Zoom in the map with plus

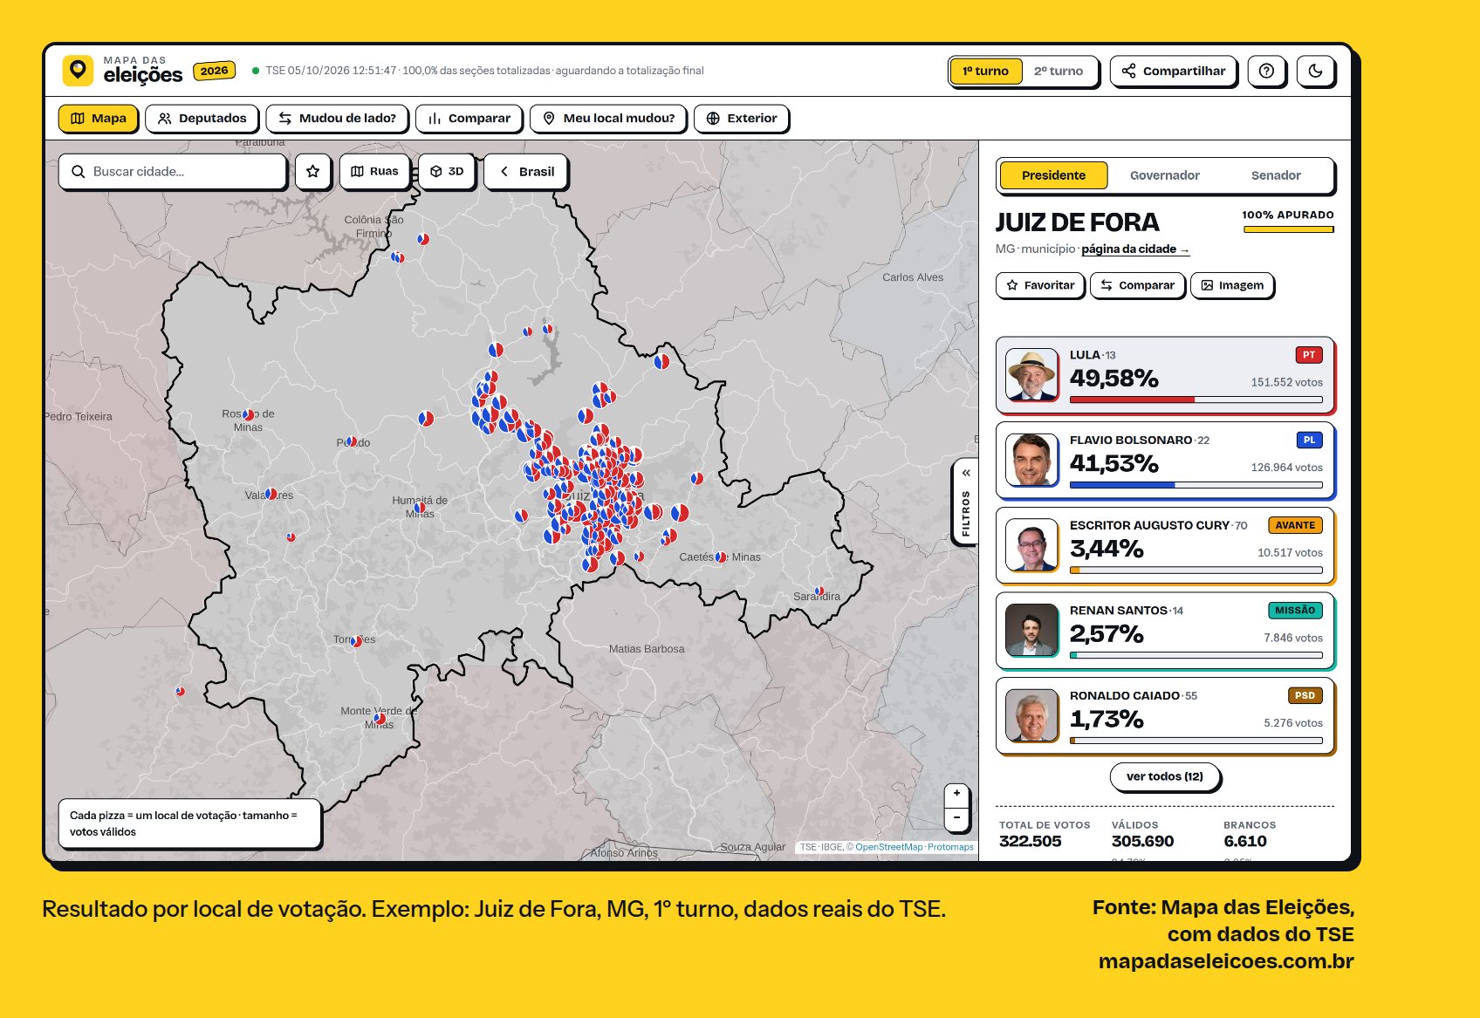click(x=956, y=793)
